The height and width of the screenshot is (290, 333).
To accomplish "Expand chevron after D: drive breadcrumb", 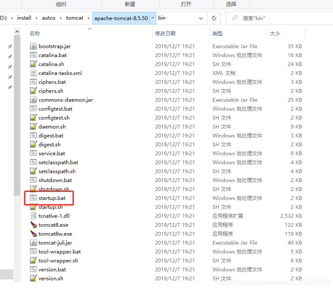I will tap(12, 18).
